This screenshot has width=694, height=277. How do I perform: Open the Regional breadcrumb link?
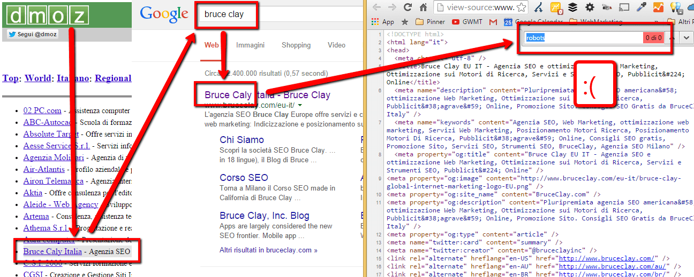coord(114,78)
